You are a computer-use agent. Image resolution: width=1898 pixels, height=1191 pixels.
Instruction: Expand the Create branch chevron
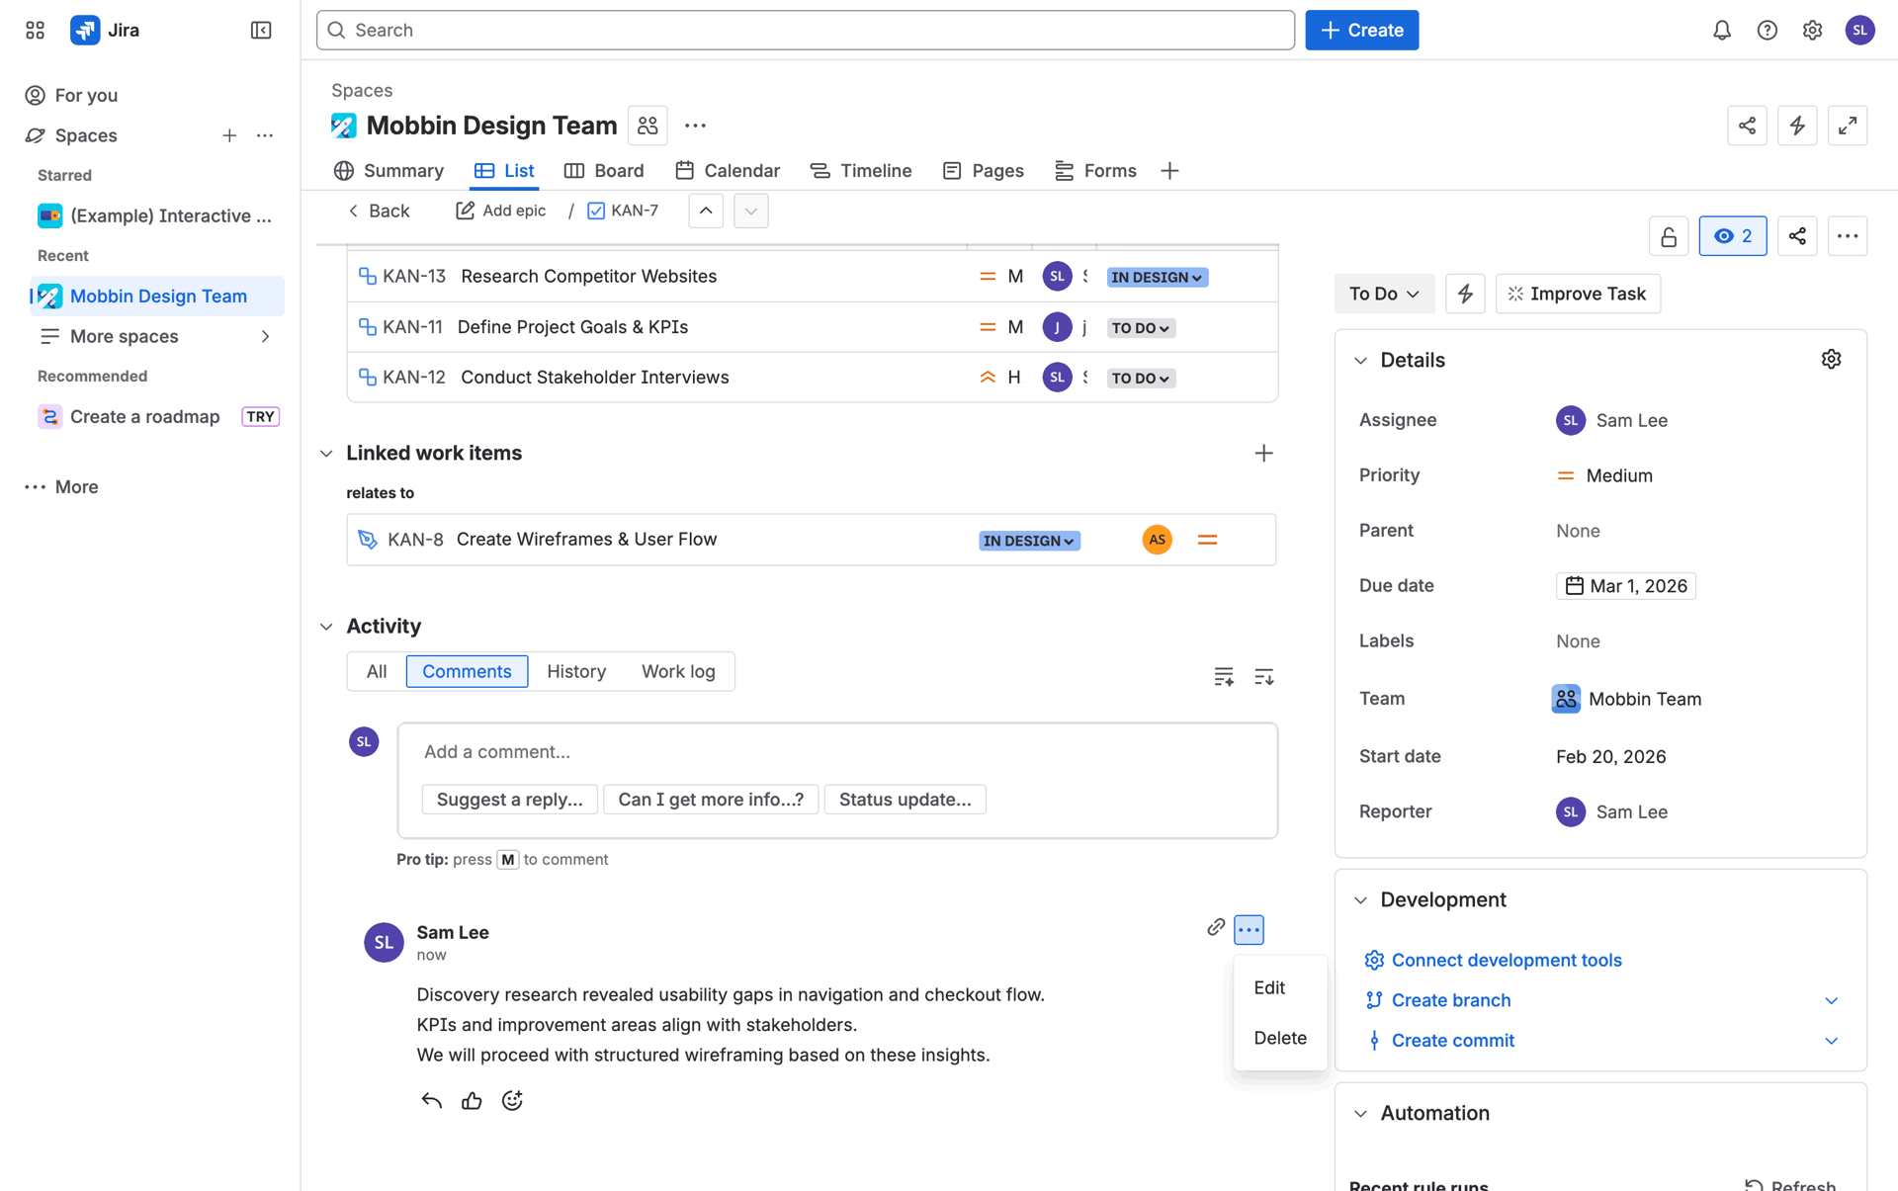(x=1831, y=1001)
